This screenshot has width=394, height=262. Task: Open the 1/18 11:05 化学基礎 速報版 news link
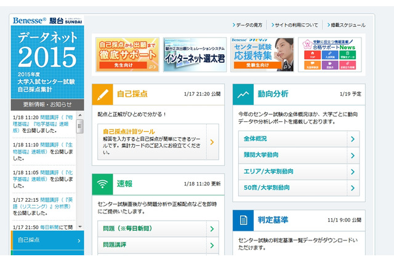tap(42, 176)
